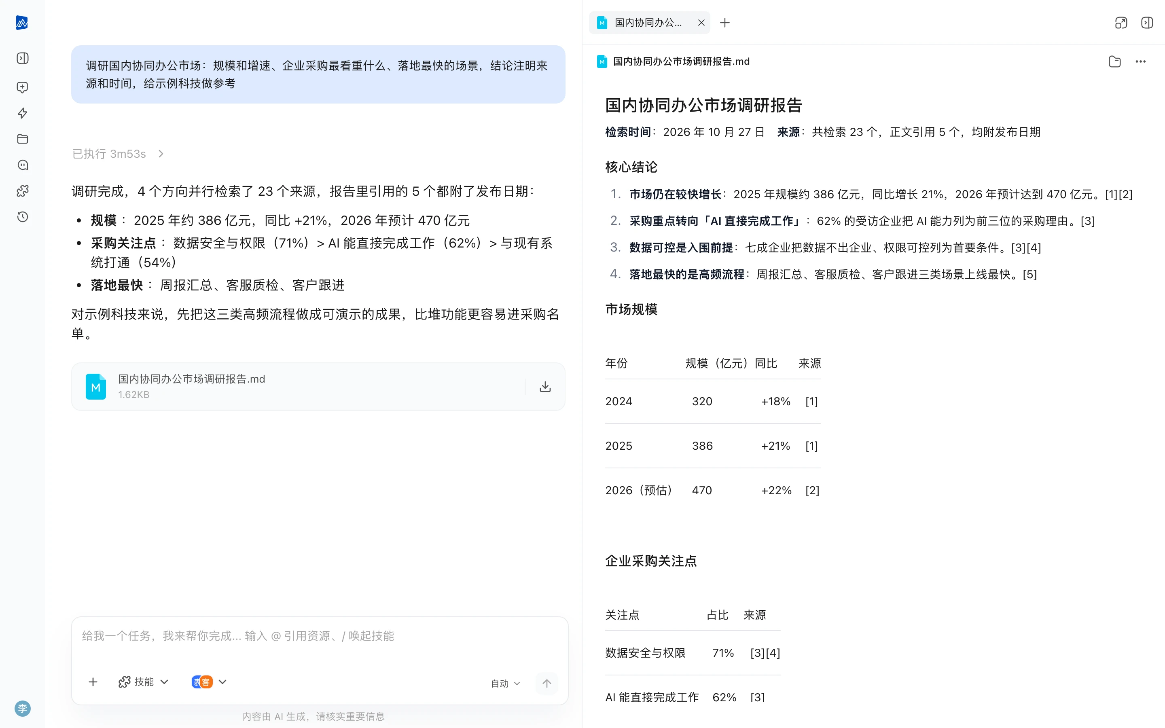1165x728 pixels.
Task: Collapse the right preview panel
Action: [1147, 23]
